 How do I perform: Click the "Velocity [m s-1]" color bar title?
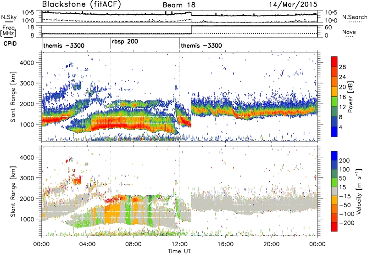pyautogui.click(x=359, y=192)
